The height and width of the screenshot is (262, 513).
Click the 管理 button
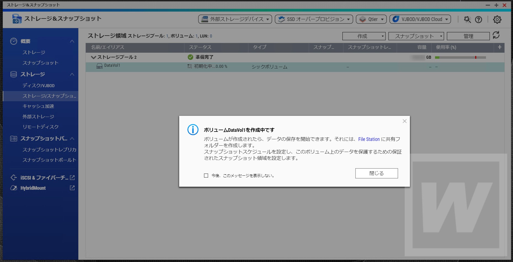point(468,36)
